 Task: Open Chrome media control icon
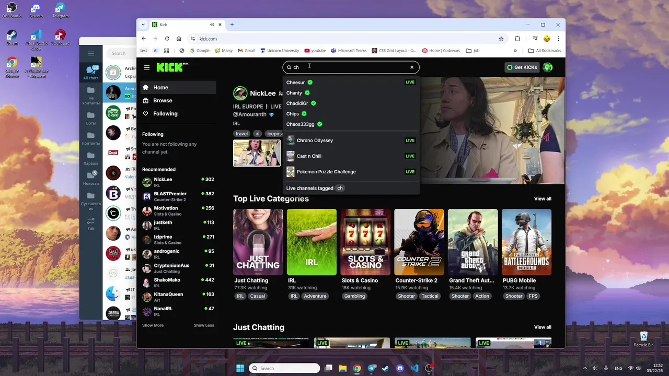point(535,39)
